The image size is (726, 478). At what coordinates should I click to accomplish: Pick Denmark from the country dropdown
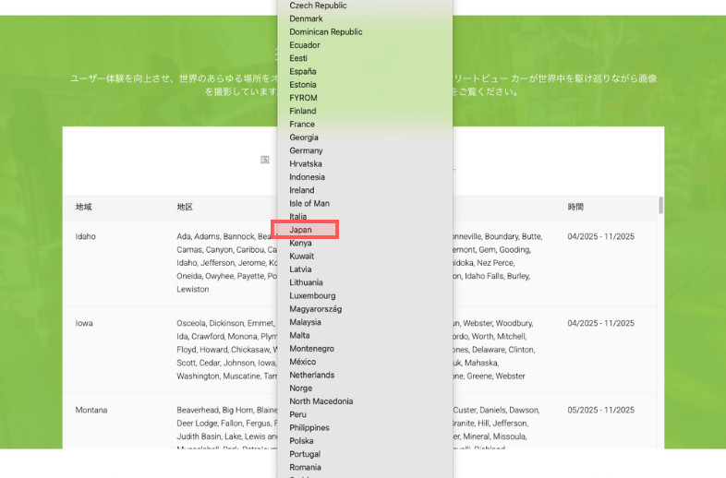pos(306,18)
